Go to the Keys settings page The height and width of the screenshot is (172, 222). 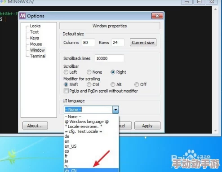[x=35, y=38]
